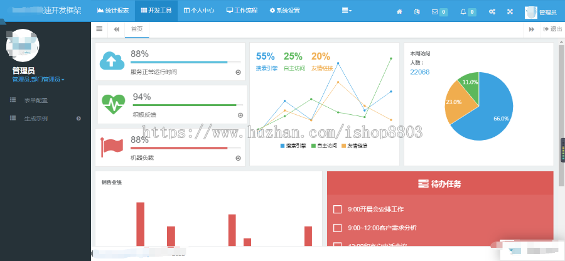Click the 服务正常运行时间 label
The width and height of the screenshot is (565, 261).
point(154,72)
